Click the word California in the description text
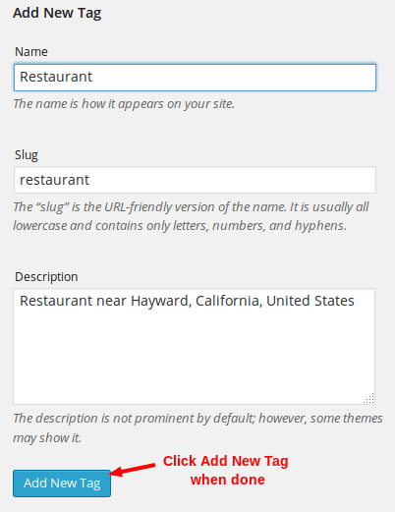Image resolution: width=395 pixels, height=512 pixels. (229, 301)
